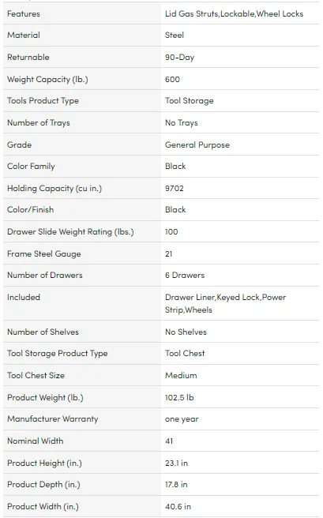Click the Features row label
Viewport: 323px width, 518px height.
(x=24, y=14)
